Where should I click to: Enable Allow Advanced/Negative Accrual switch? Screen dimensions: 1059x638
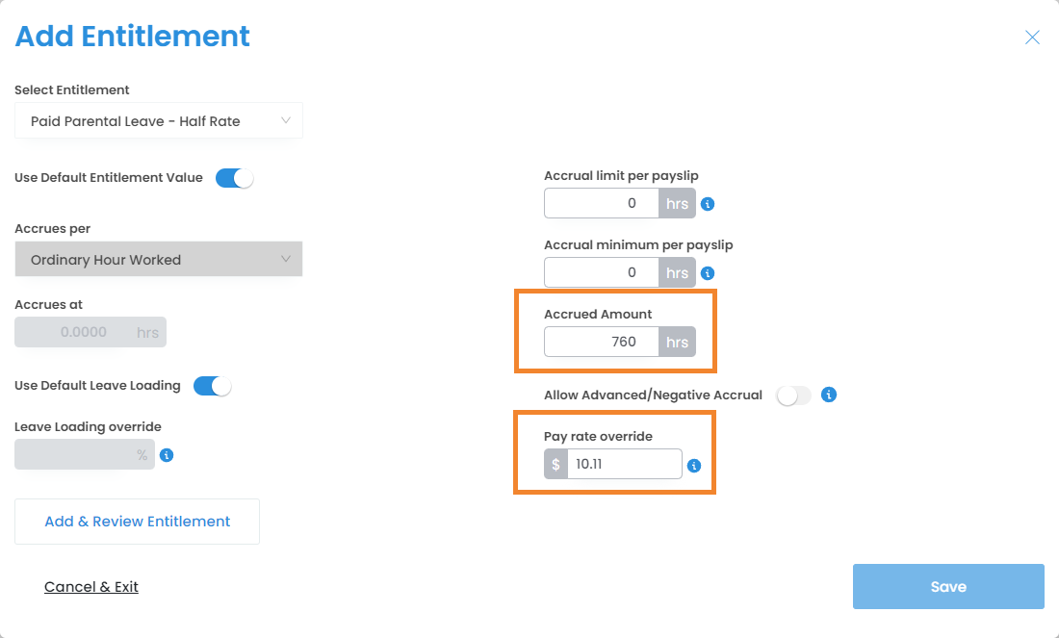click(794, 396)
